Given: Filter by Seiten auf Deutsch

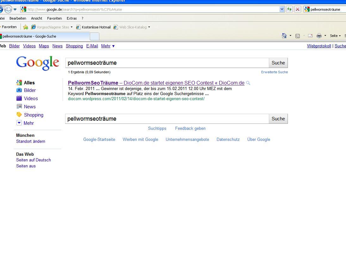Looking at the screenshot, I should (x=34, y=160).
